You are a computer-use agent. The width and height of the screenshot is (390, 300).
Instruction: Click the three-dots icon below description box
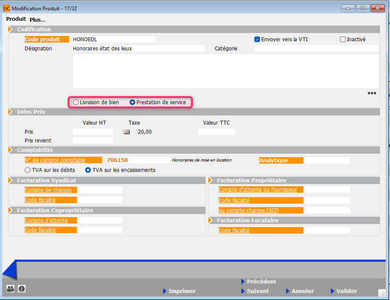tap(372, 93)
